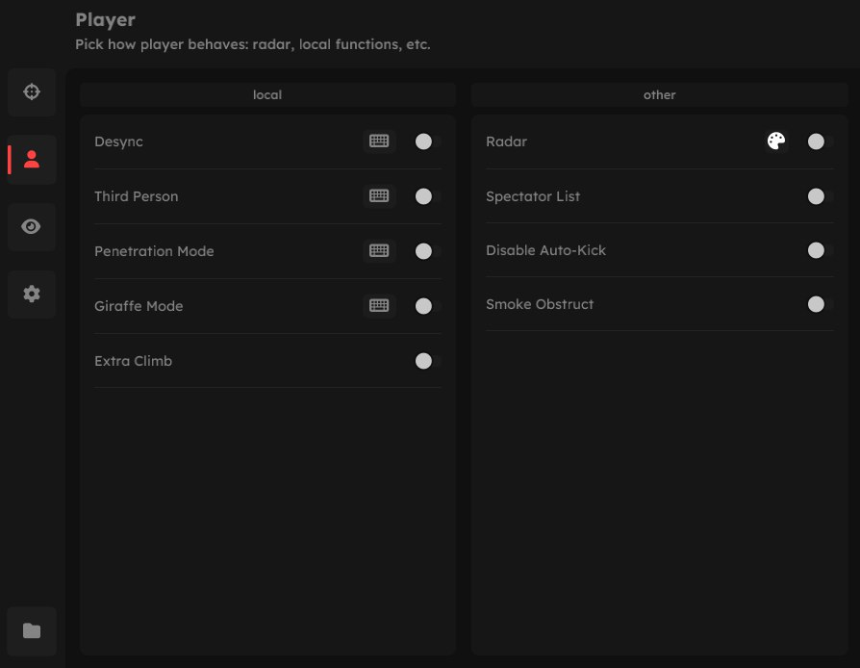The width and height of the screenshot is (860, 668).
Task: Enable the Smoke Obstruct switch
Action: coord(817,304)
